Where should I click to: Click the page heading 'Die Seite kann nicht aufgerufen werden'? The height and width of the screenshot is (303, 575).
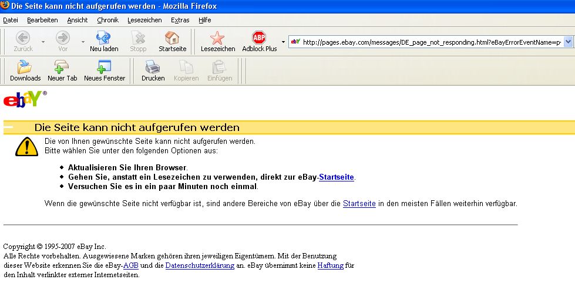(x=137, y=127)
